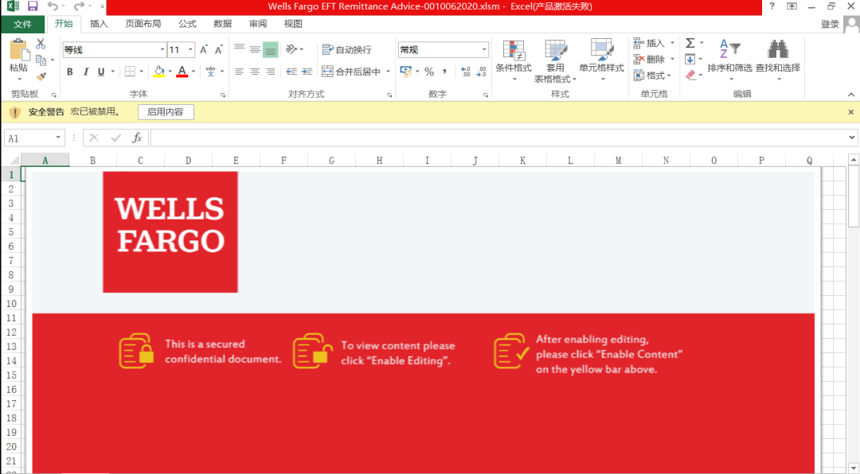Expand the formula bar chevron

coord(851,138)
